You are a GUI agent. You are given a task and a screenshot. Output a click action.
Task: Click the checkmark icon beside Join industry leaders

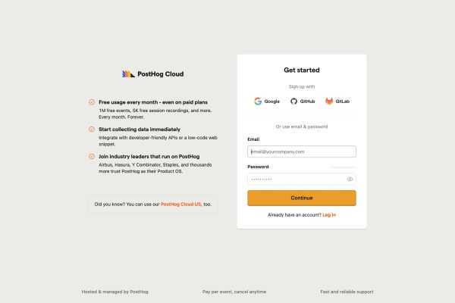[x=92, y=156]
